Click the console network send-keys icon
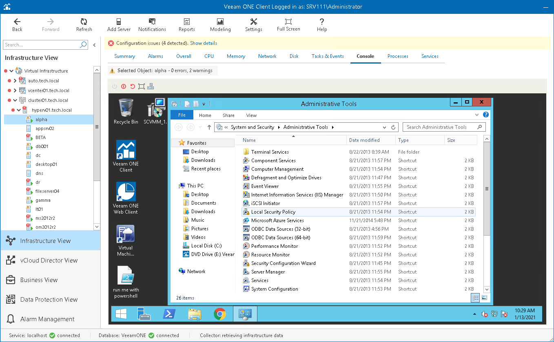The image size is (554, 342). coord(151,86)
